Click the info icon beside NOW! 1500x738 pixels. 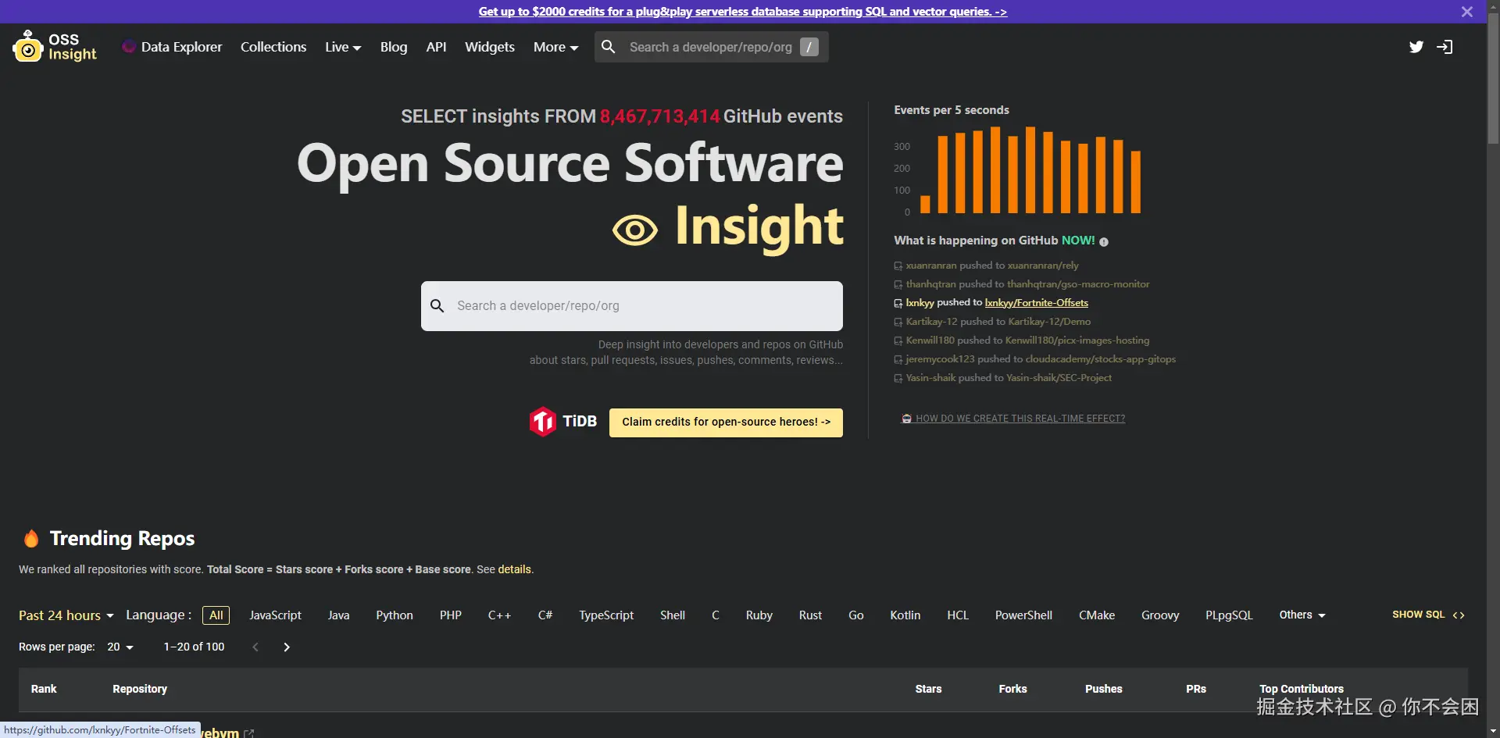[1104, 242]
